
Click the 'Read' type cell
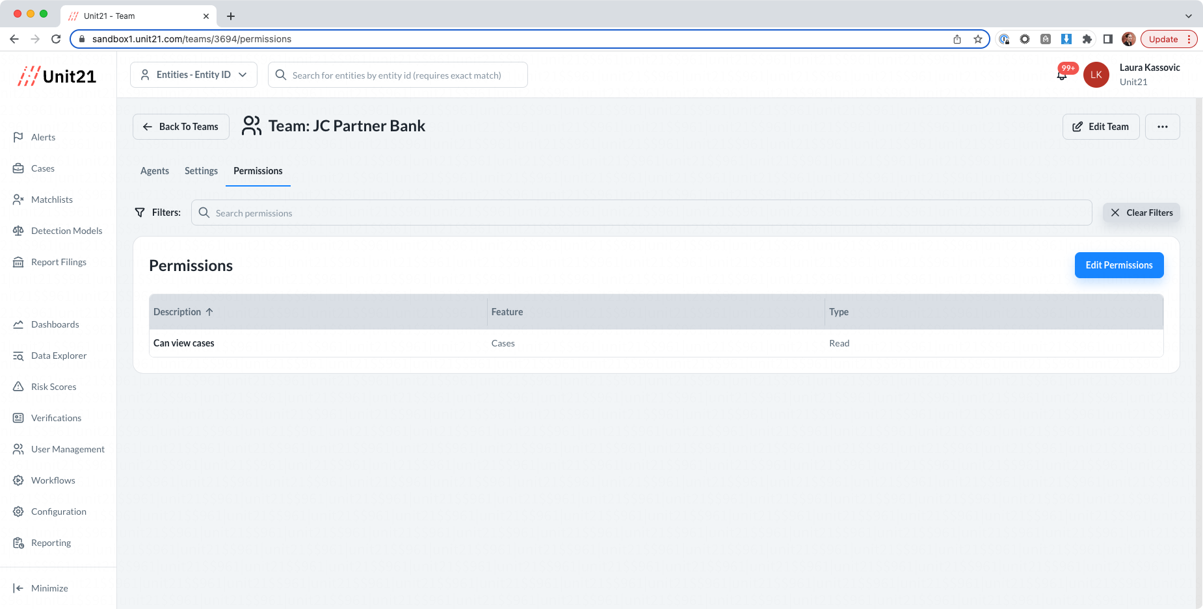[x=839, y=343]
